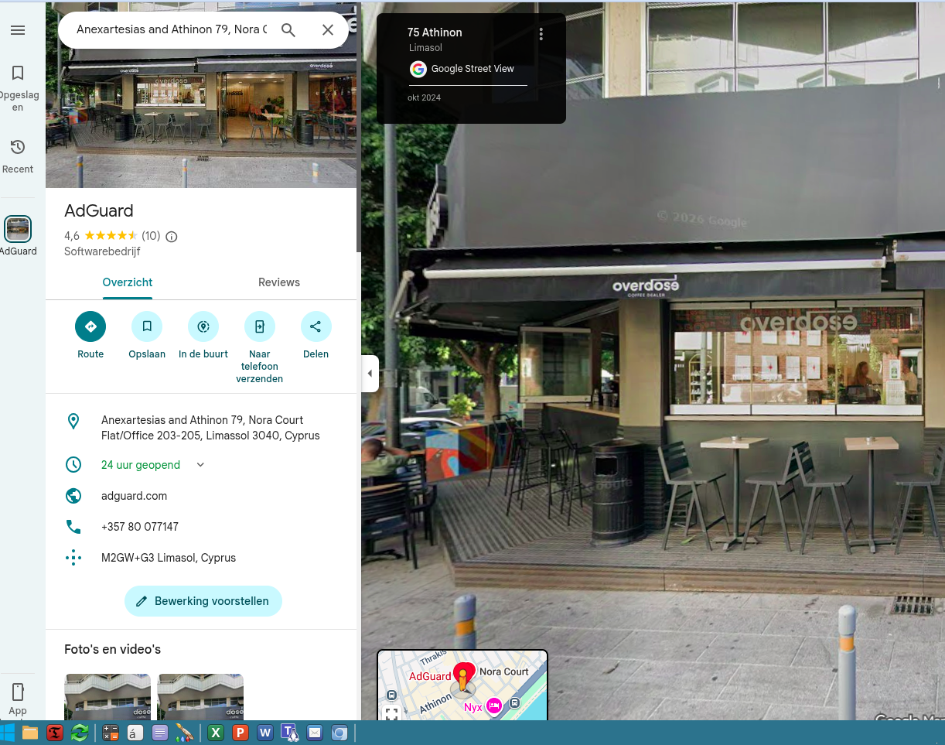Click the search input with Anexartesias text
The height and width of the screenshot is (745, 945).
172,30
